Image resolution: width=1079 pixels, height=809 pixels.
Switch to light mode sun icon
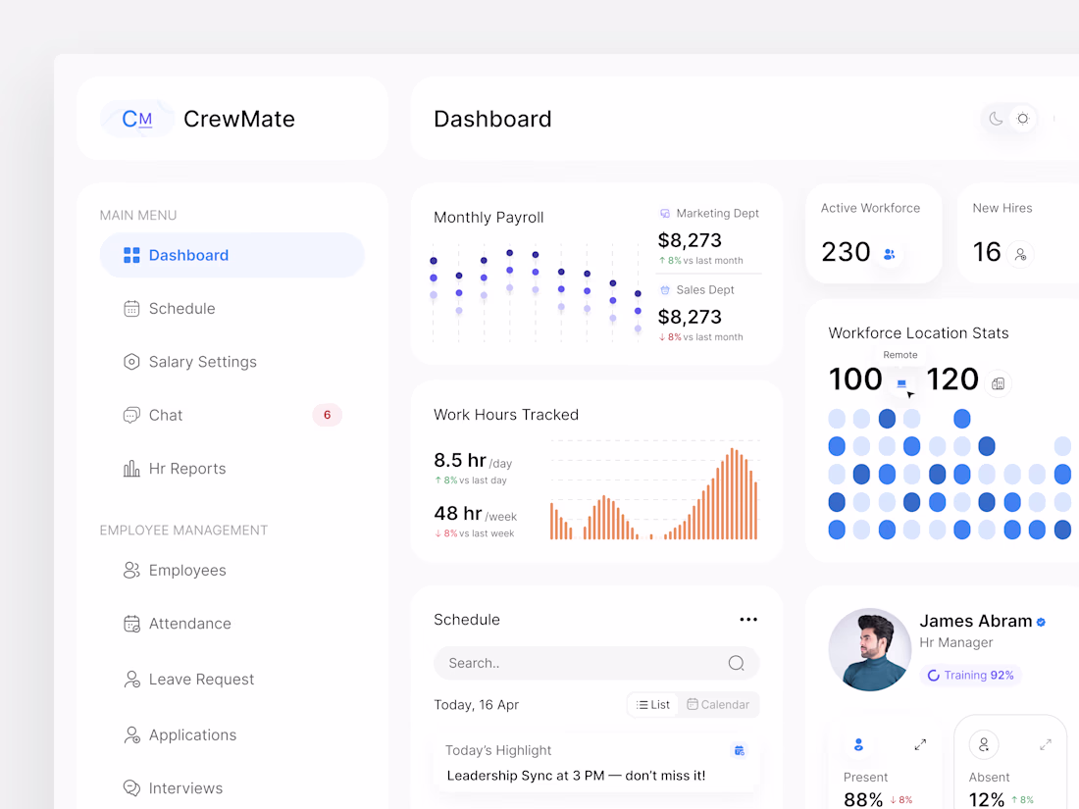point(1022,119)
